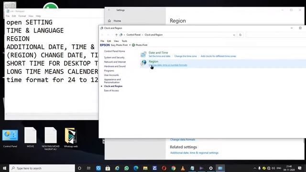Launch Opera browser from the taskbar
The height and width of the screenshot is (172, 306).
click(164, 168)
